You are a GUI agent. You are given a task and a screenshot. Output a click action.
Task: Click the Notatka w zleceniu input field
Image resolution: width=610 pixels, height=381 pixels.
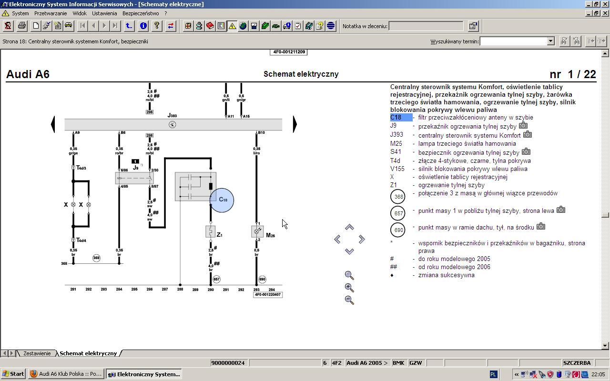click(x=426, y=26)
